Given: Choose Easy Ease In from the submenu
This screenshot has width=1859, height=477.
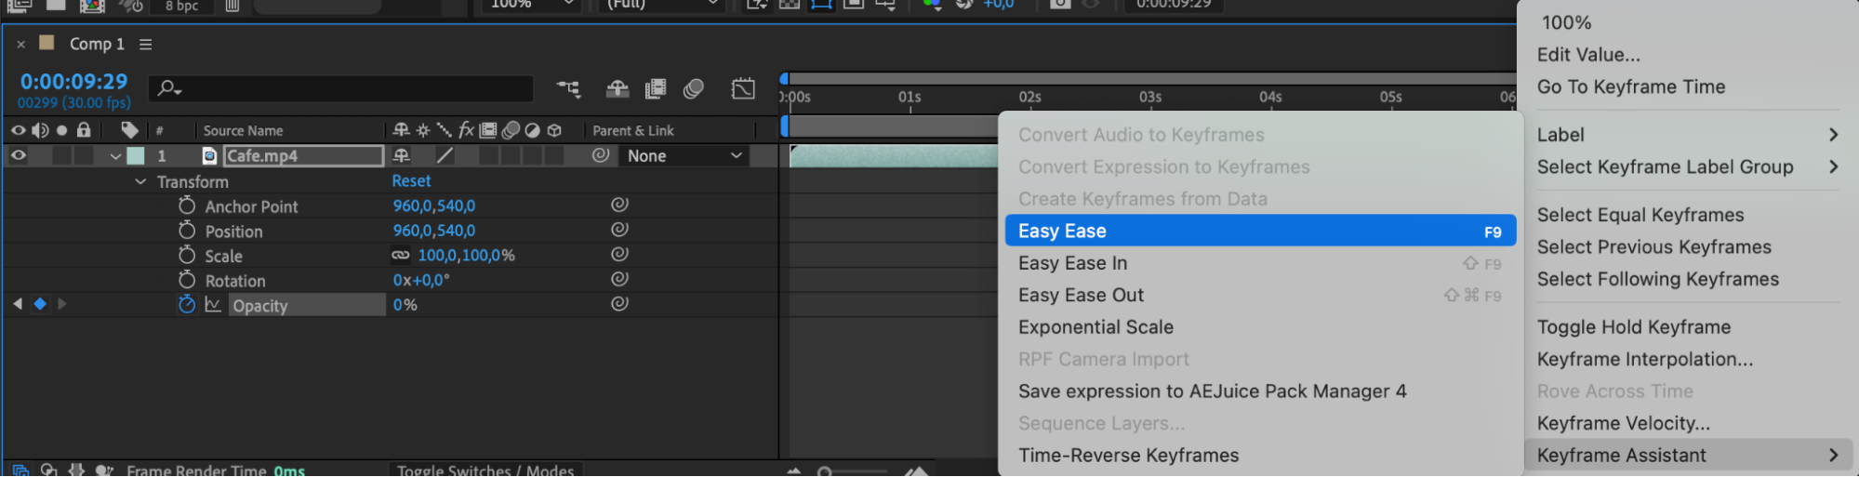Looking at the screenshot, I should [x=1072, y=263].
